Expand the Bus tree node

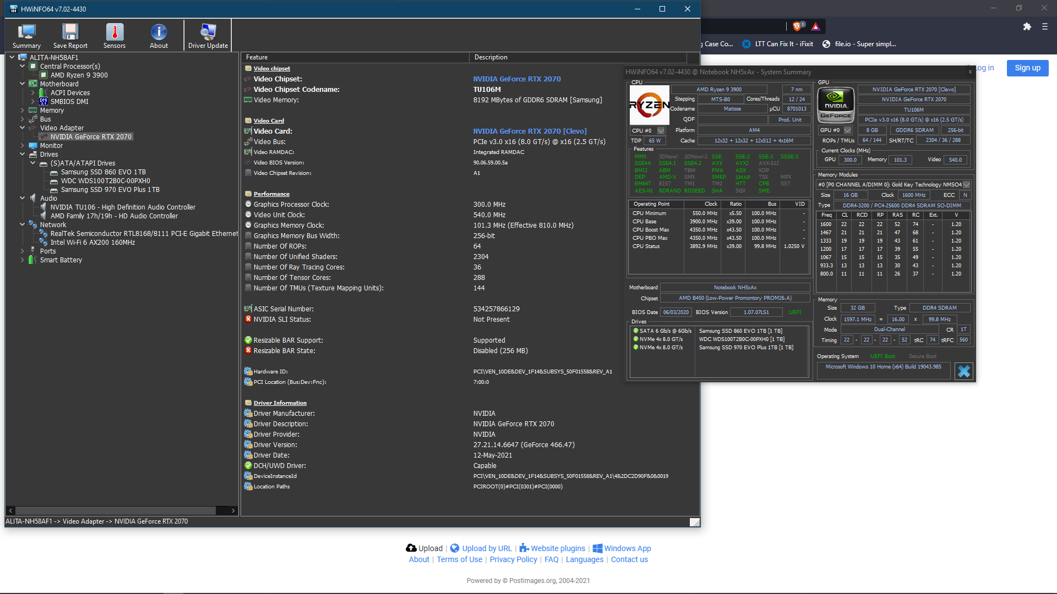coord(23,119)
